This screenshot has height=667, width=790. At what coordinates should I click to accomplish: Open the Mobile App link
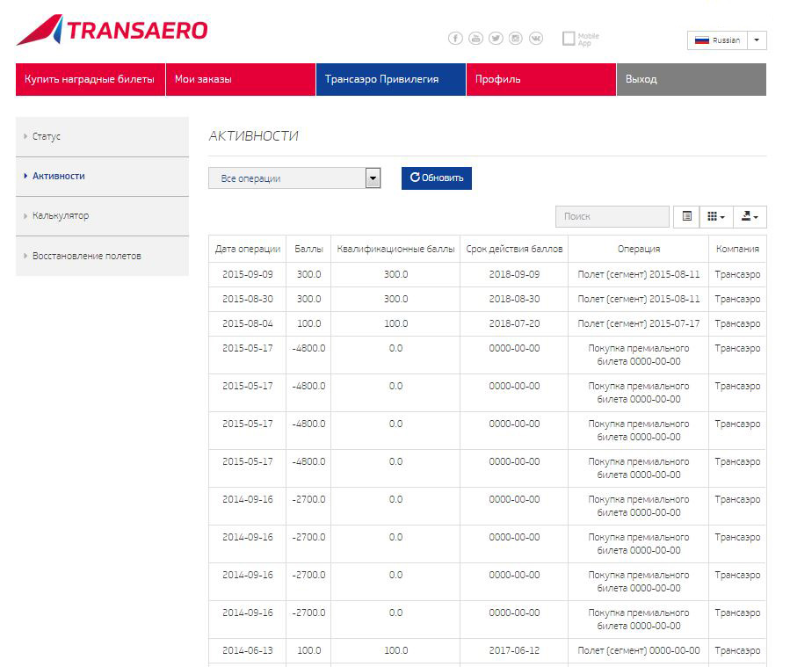click(581, 39)
